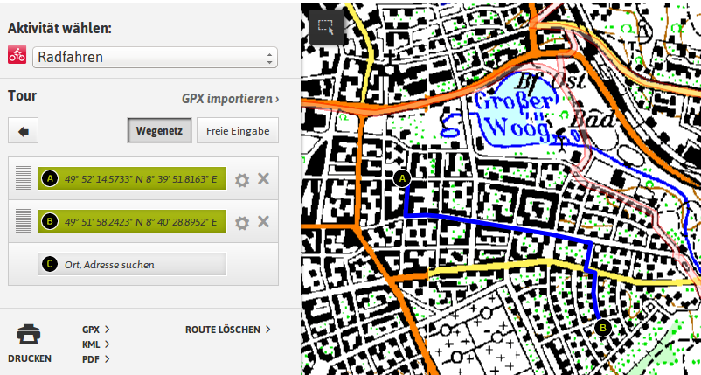The width and height of the screenshot is (701, 375).
Task: Export the route as GPX
Action: 95,330
